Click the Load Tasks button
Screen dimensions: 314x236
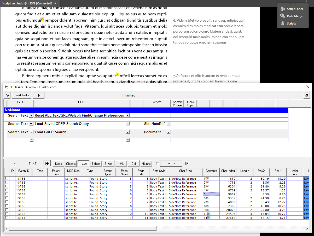21,95
